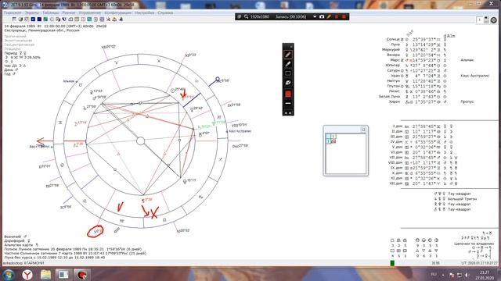This screenshot has width=501, height=281.
Task: Click the Большой Тригон configuration
Action: click(x=462, y=199)
